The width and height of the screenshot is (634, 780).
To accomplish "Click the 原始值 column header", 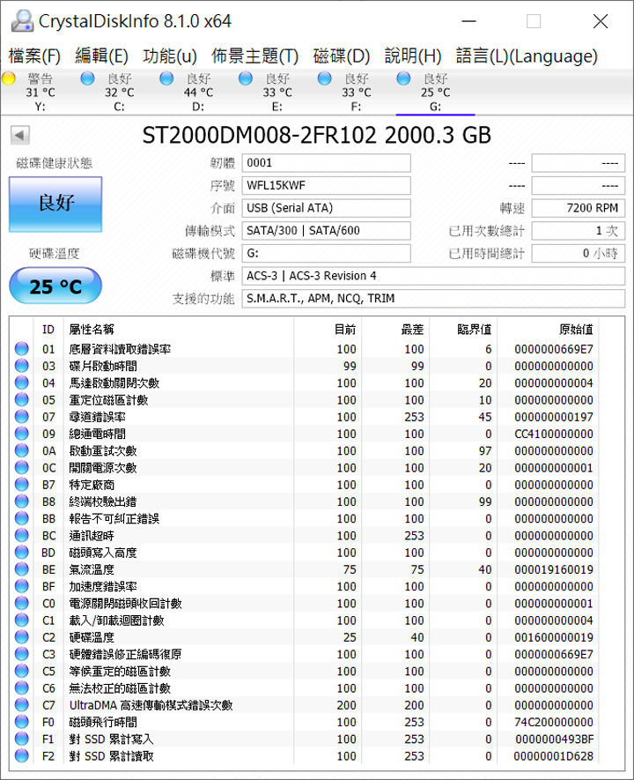I will tap(576, 330).
